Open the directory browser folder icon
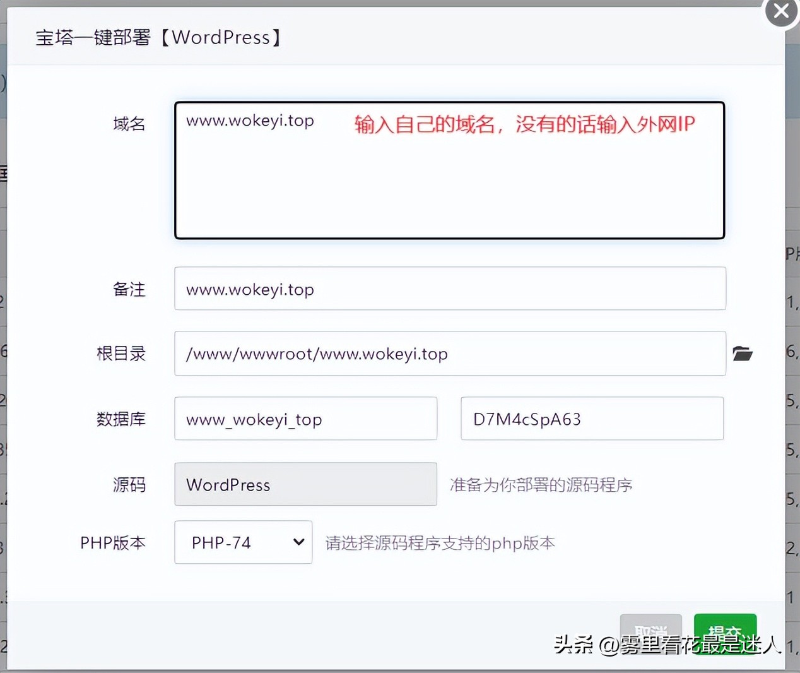Image resolution: width=800 pixels, height=673 pixels. tap(743, 354)
